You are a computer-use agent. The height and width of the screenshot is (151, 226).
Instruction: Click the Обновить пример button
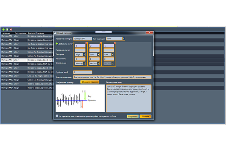89,82
